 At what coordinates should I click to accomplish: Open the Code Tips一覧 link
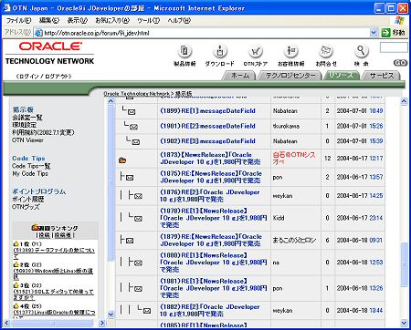[x=31, y=166]
